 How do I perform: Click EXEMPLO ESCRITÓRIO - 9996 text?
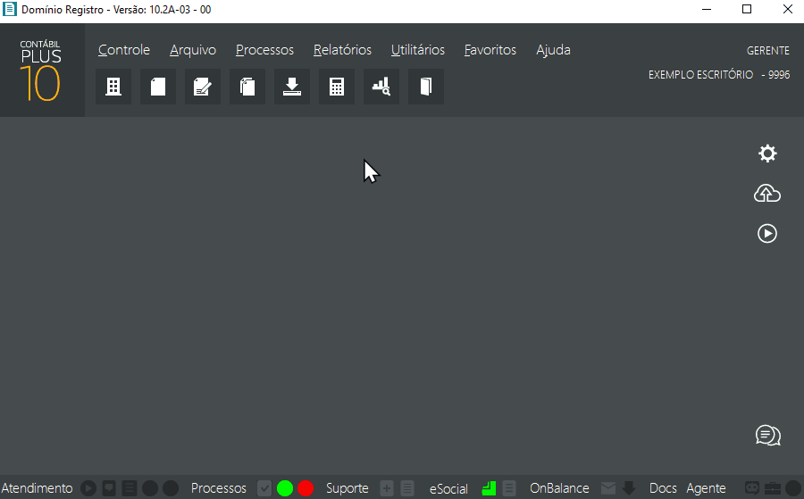[x=719, y=75]
